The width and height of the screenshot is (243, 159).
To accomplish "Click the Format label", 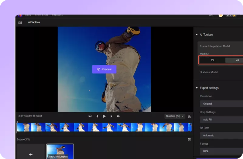I will (x=204, y=144).
